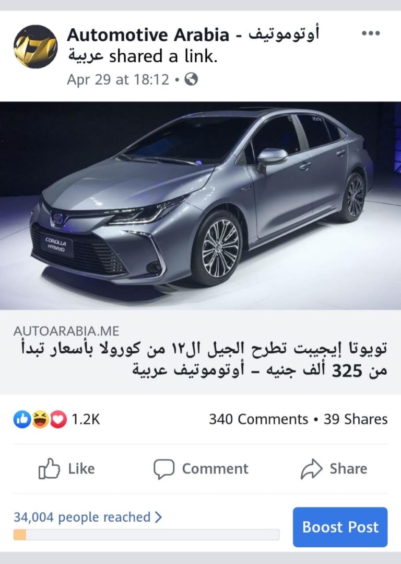Click the Boost Post button

(x=340, y=527)
